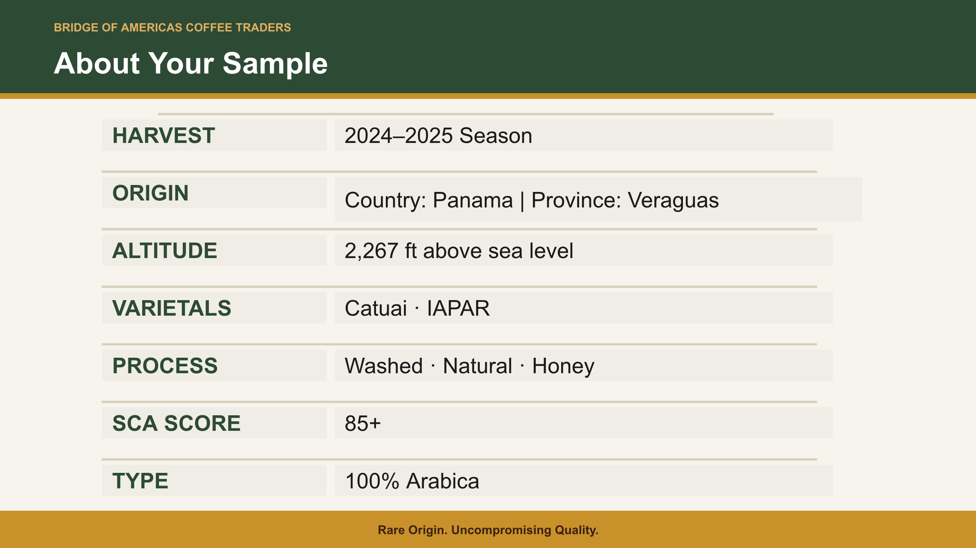The height and width of the screenshot is (548, 976).
Task: Click the 100% Arabica type value
Action: (x=412, y=481)
